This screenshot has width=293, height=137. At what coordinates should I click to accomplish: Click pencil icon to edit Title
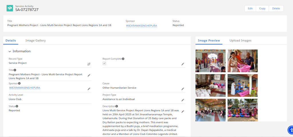[89, 75]
